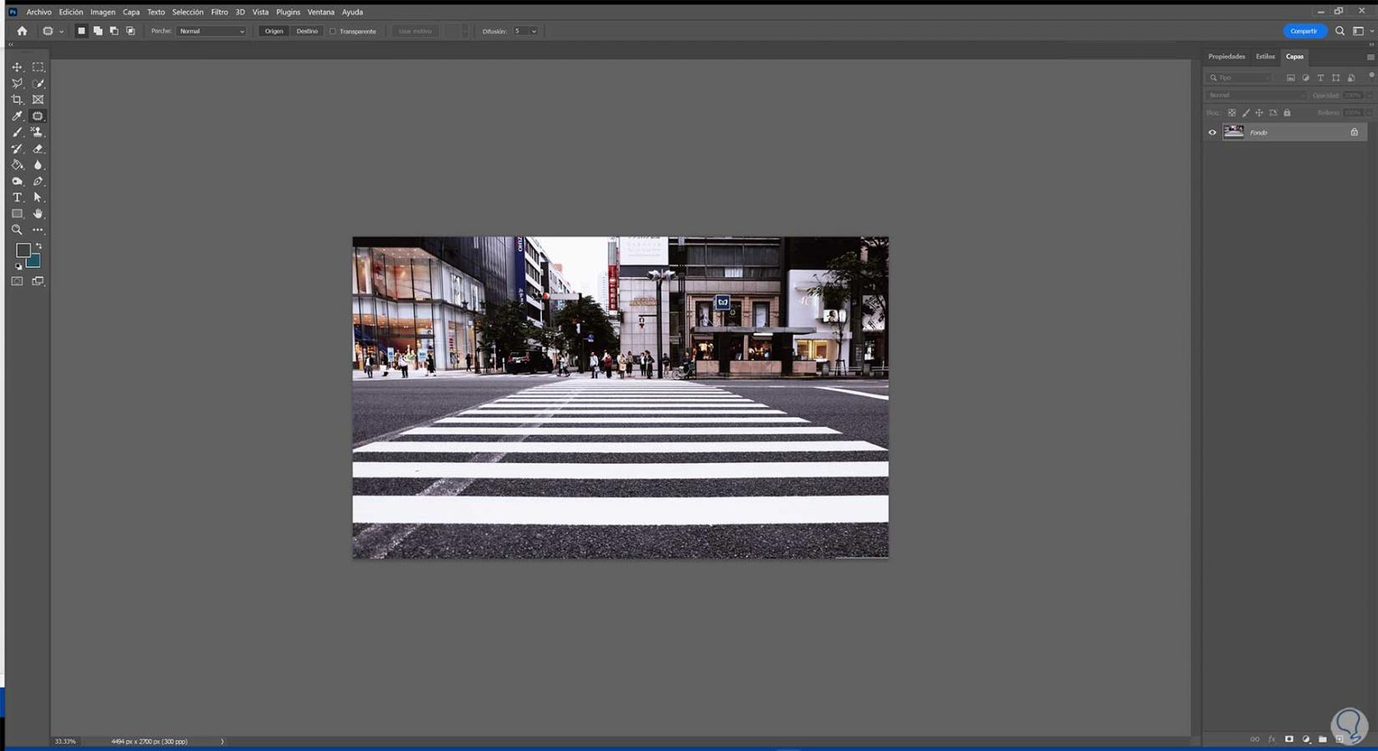Viewport: 1378px width, 751px height.
Task: Hide the Fondo layer with eye icon
Action: 1212,133
